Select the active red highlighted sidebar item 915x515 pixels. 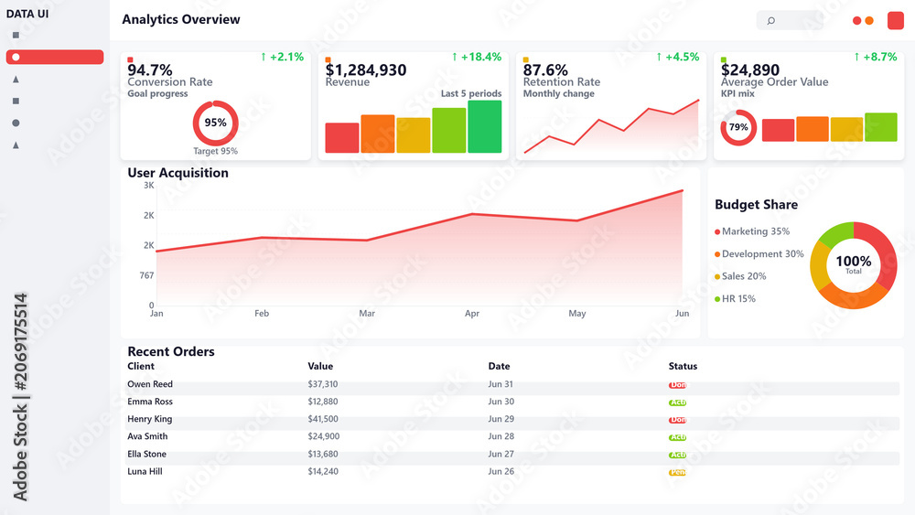(55, 57)
